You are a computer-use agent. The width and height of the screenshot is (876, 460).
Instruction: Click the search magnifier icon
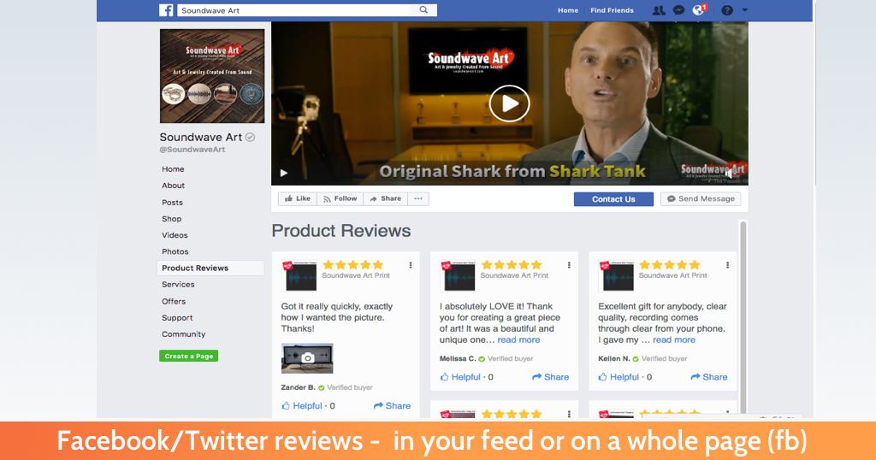point(423,10)
